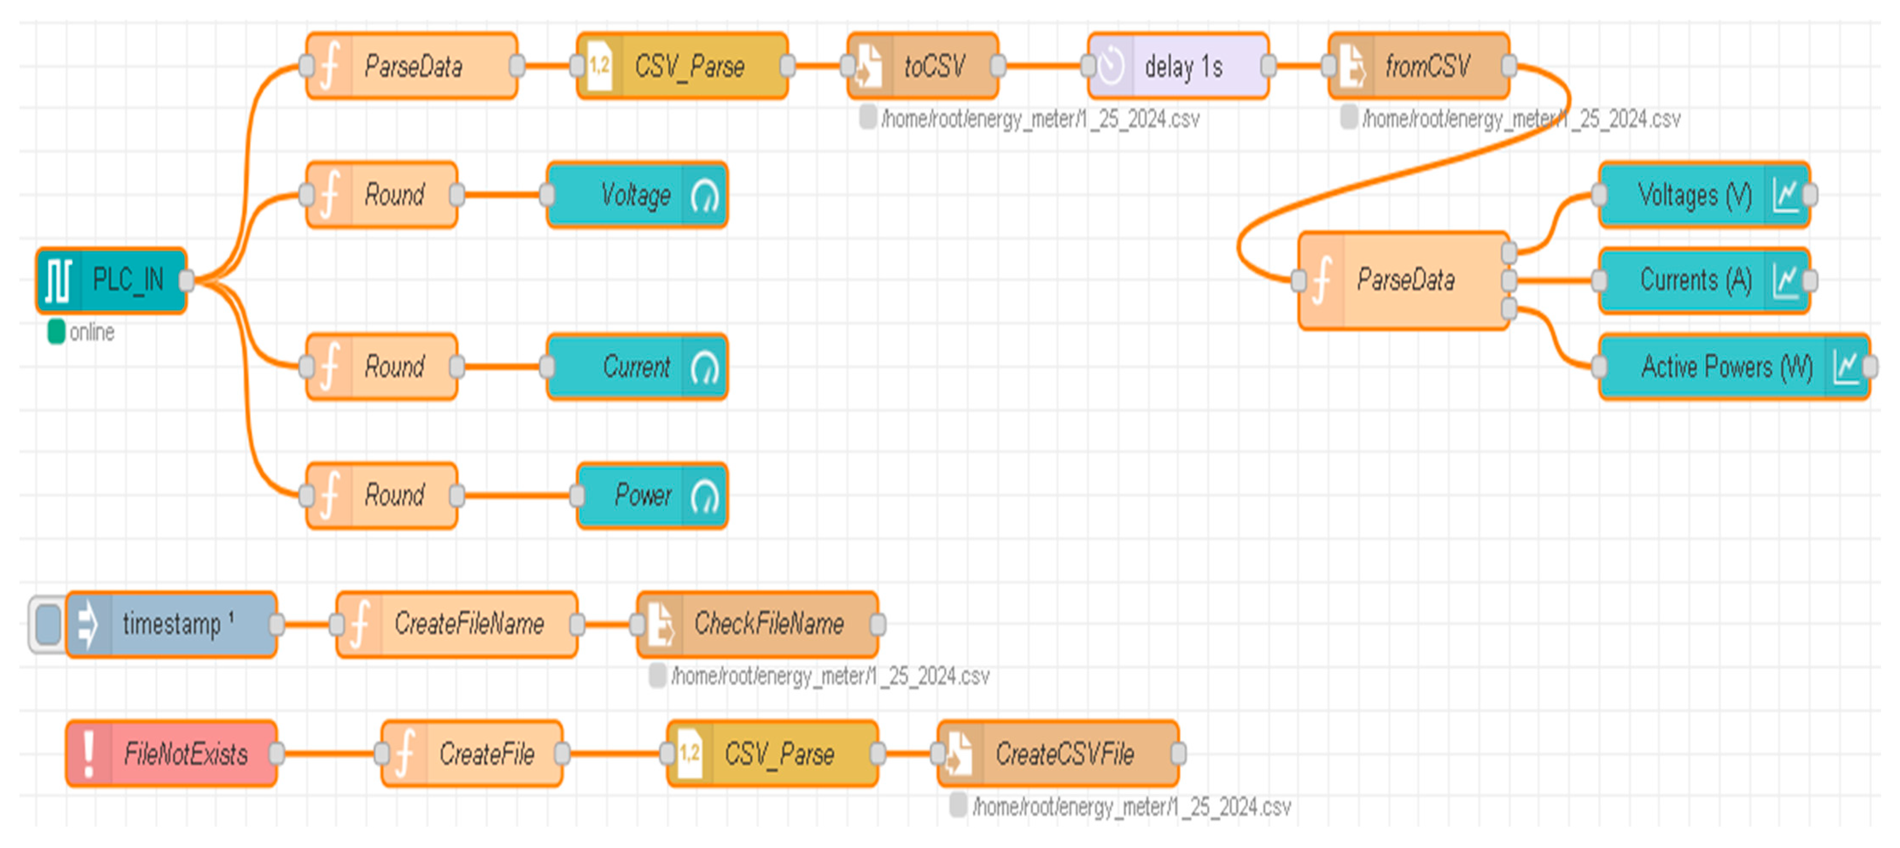Click the PLC_IN node waveform icon
This screenshot has width=1900, height=848.
[58, 281]
